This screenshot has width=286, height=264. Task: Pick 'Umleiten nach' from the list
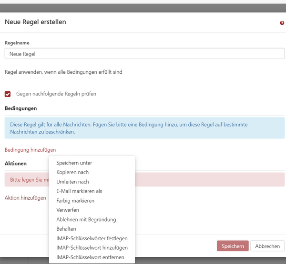(72, 182)
